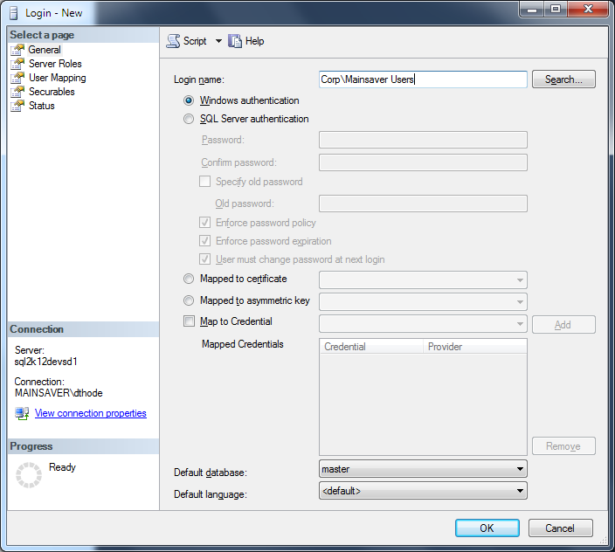
Task: Click the connection properties icon
Action: click(x=22, y=413)
